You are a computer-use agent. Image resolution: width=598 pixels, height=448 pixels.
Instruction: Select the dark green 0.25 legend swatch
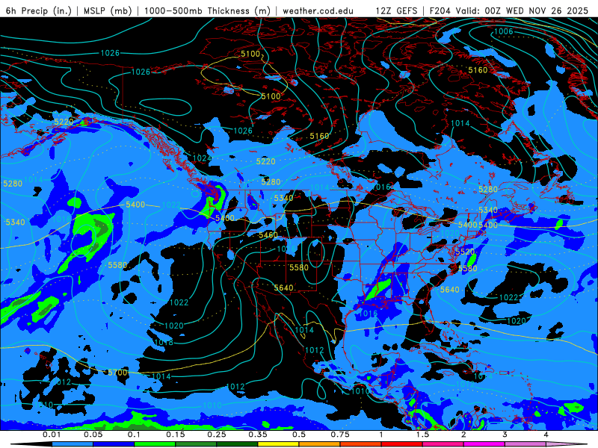[x=237, y=444]
